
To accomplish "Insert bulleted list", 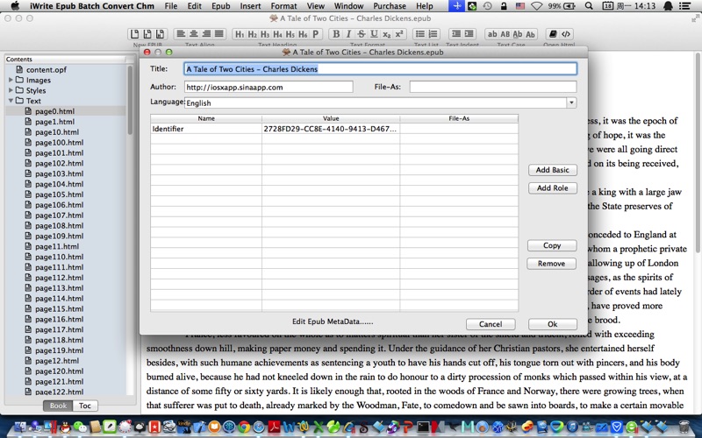I will (420, 34).
